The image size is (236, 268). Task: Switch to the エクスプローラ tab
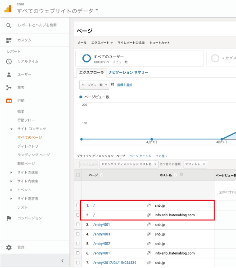pyautogui.click(x=91, y=73)
